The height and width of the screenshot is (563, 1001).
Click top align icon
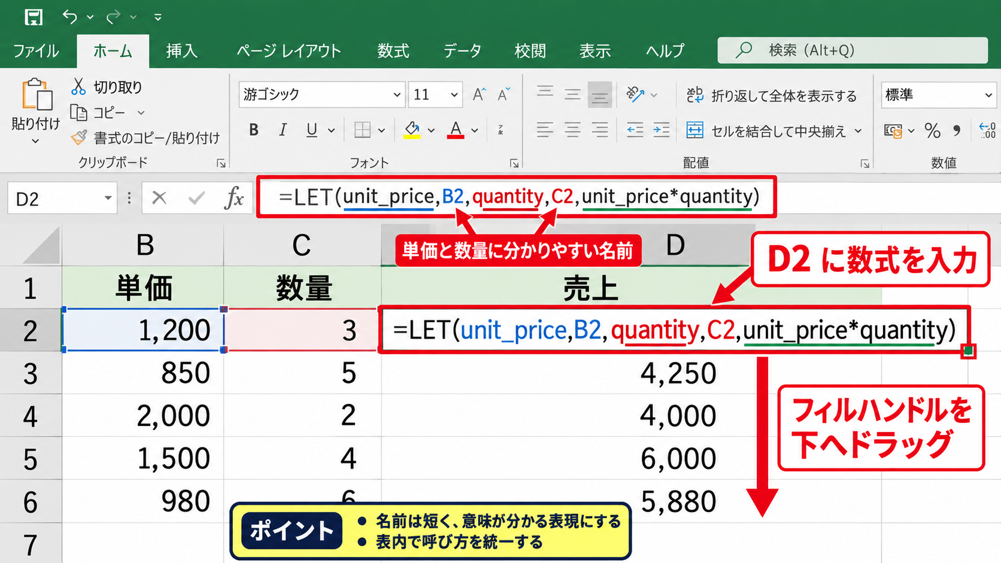click(545, 93)
